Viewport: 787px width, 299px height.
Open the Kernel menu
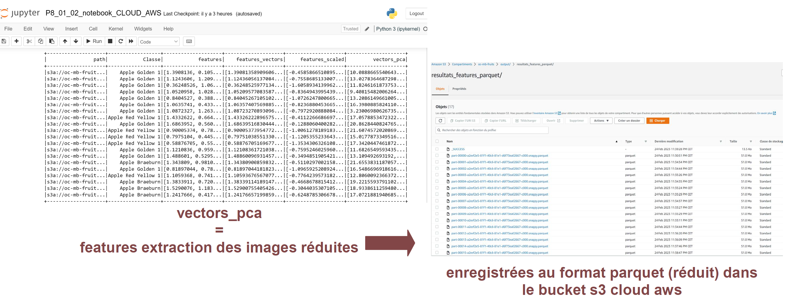[x=116, y=29]
